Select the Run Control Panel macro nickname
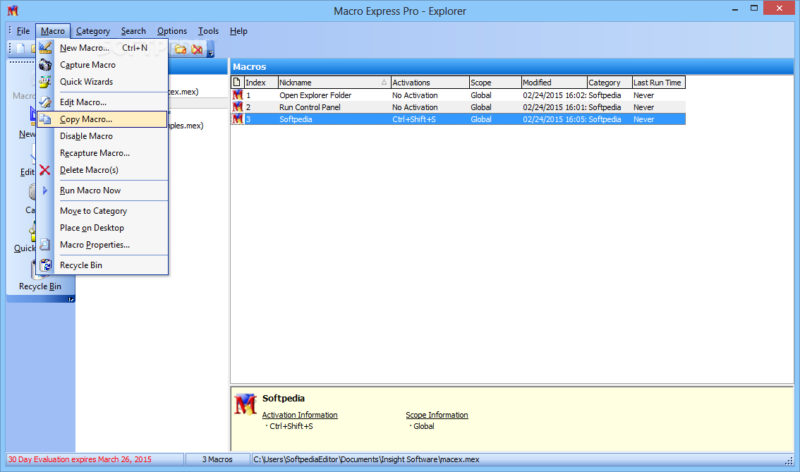 click(x=310, y=107)
